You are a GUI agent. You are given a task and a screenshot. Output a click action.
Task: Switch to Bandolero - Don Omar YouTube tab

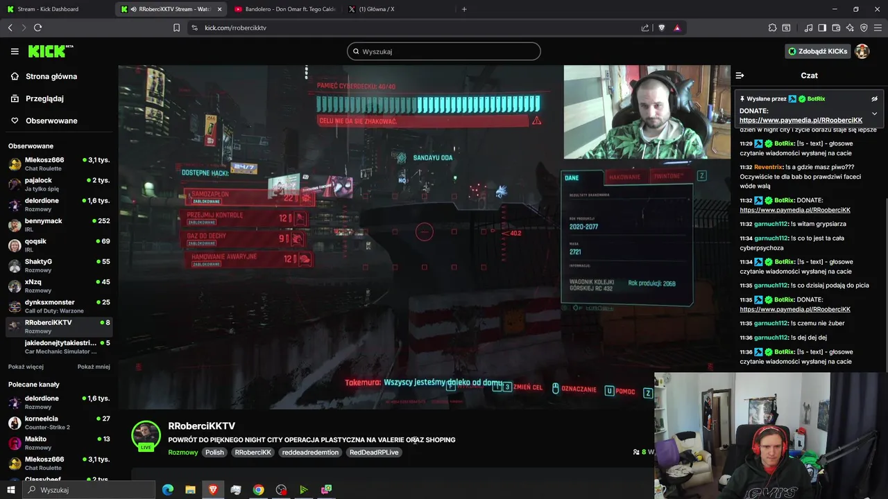pyautogui.click(x=284, y=9)
